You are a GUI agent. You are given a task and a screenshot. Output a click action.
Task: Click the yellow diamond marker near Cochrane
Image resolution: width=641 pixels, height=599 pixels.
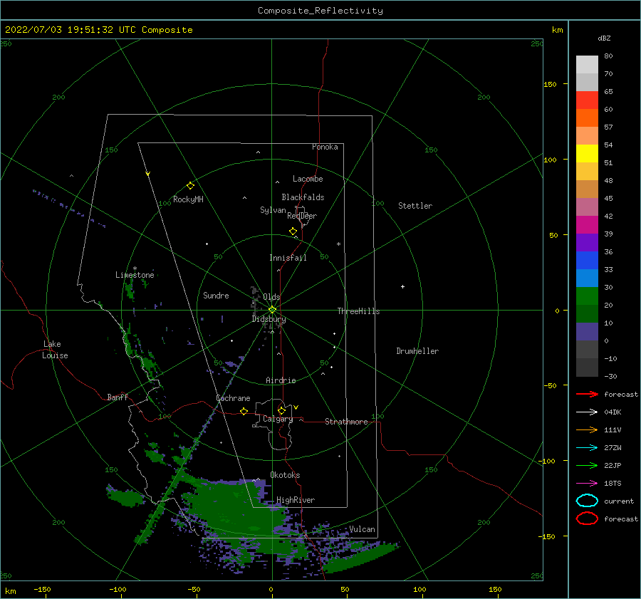point(244,411)
